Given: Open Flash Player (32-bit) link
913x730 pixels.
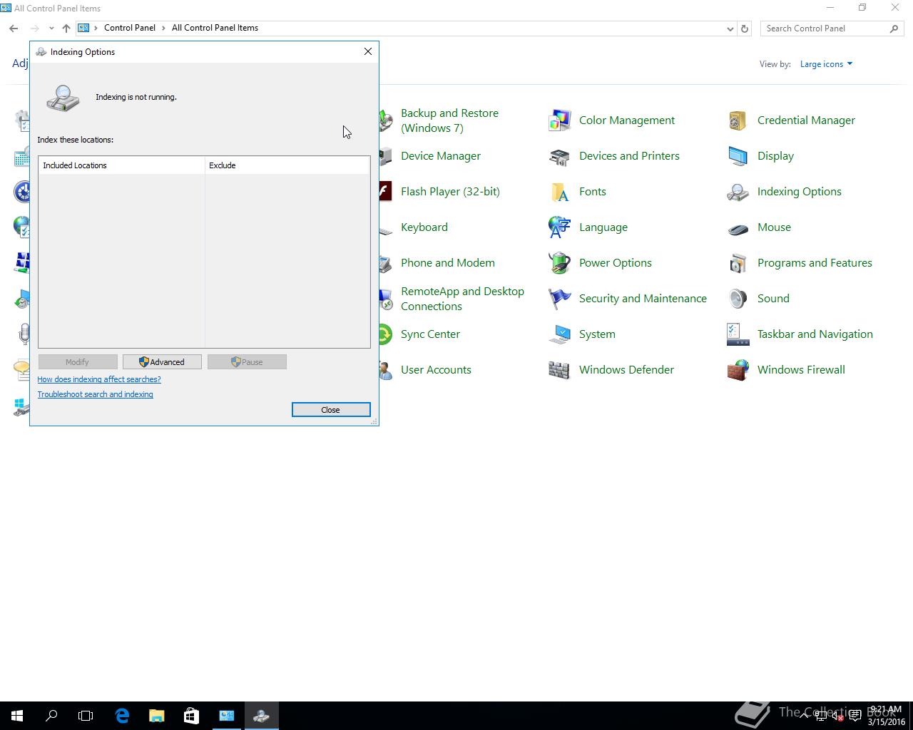Looking at the screenshot, I should 450,192.
